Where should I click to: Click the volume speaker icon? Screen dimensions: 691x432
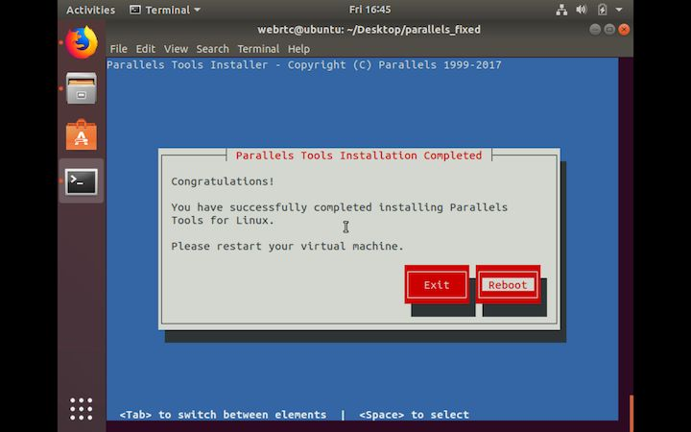click(582, 10)
